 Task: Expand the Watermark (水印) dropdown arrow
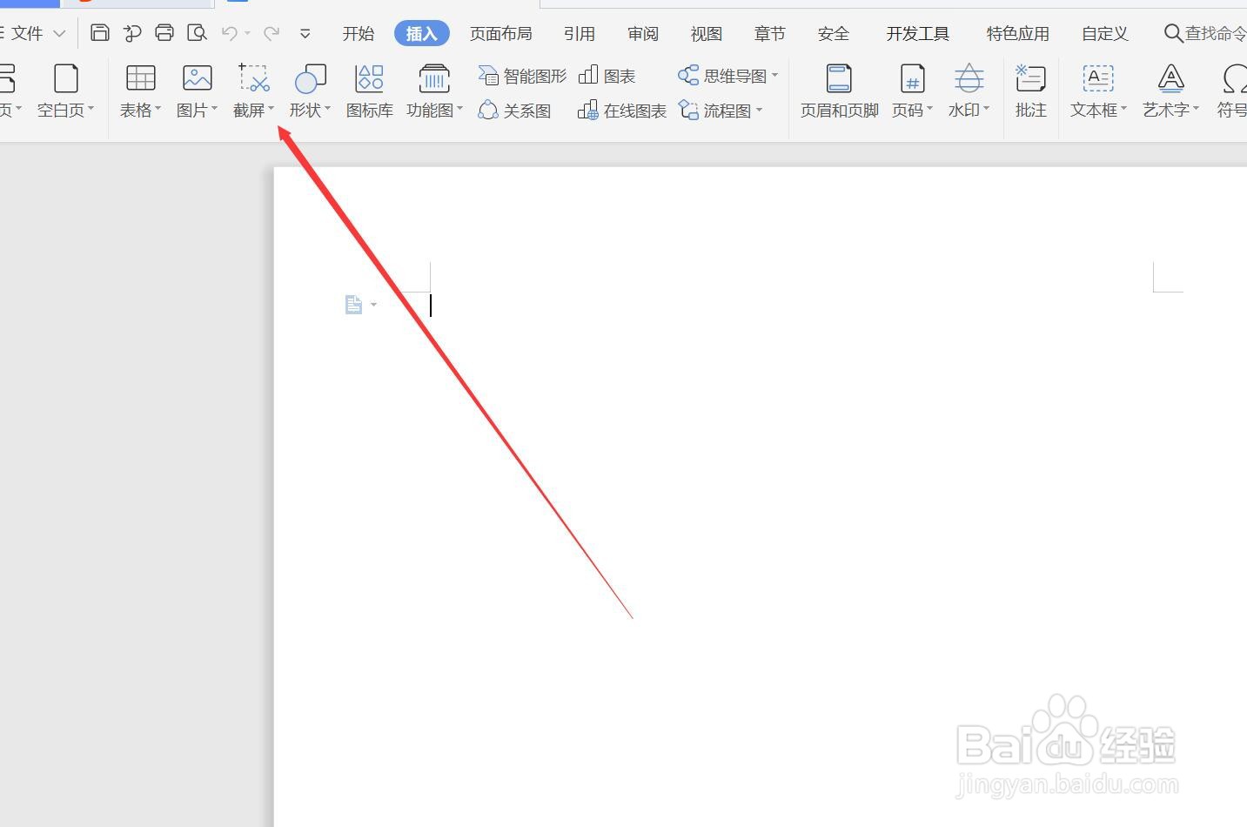(986, 110)
